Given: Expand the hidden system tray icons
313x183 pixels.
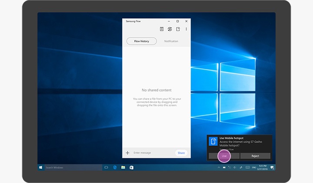Looking at the screenshot, I should pos(219,167).
